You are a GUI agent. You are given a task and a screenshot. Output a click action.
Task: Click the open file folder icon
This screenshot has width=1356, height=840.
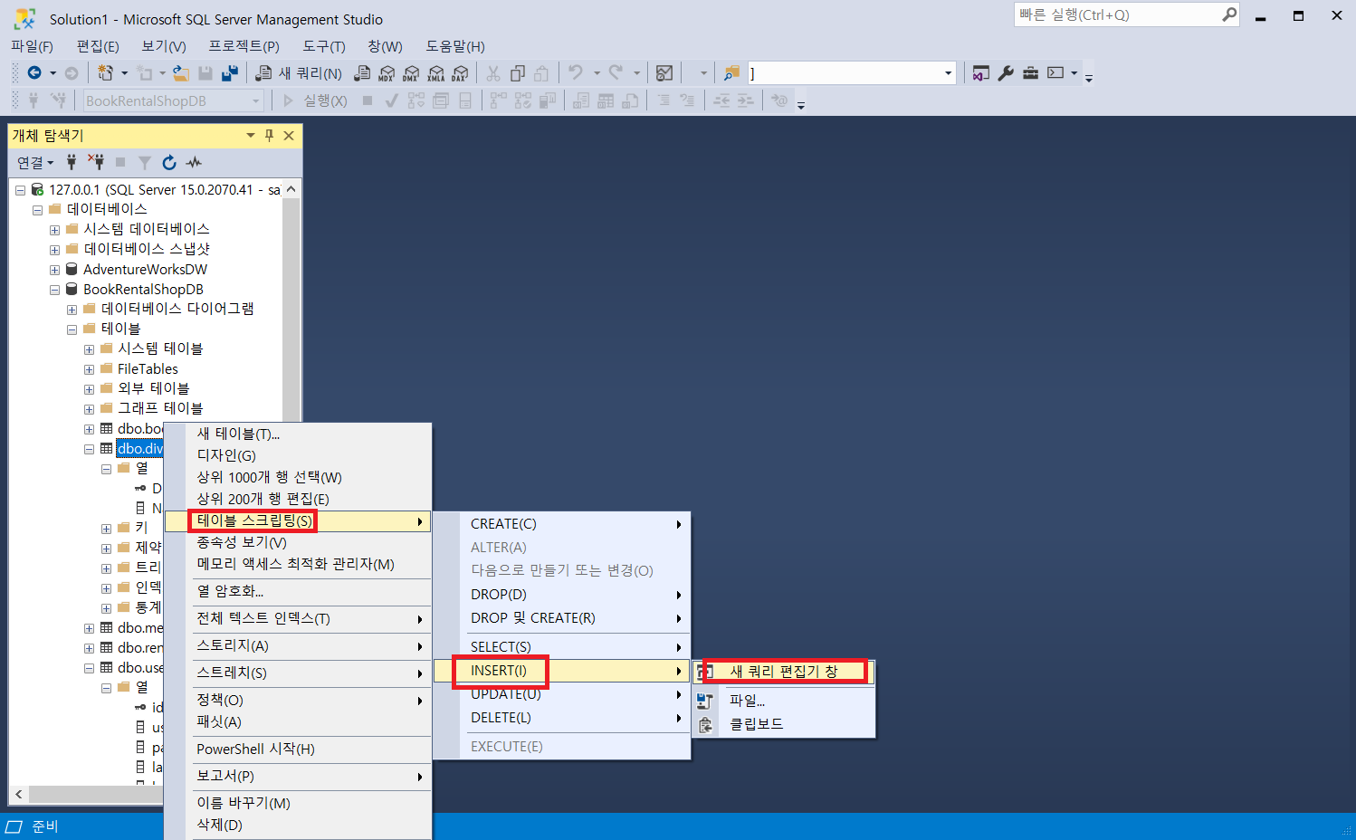coord(181,72)
